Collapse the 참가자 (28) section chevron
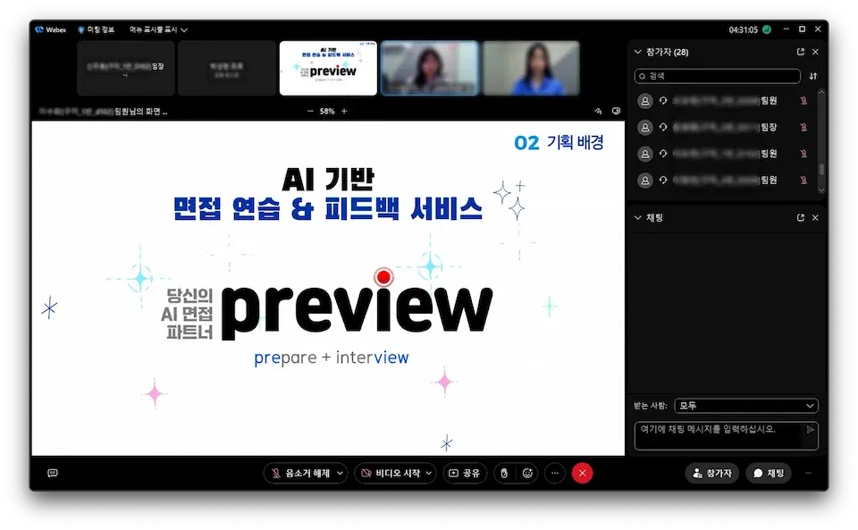 [x=637, y=52]
